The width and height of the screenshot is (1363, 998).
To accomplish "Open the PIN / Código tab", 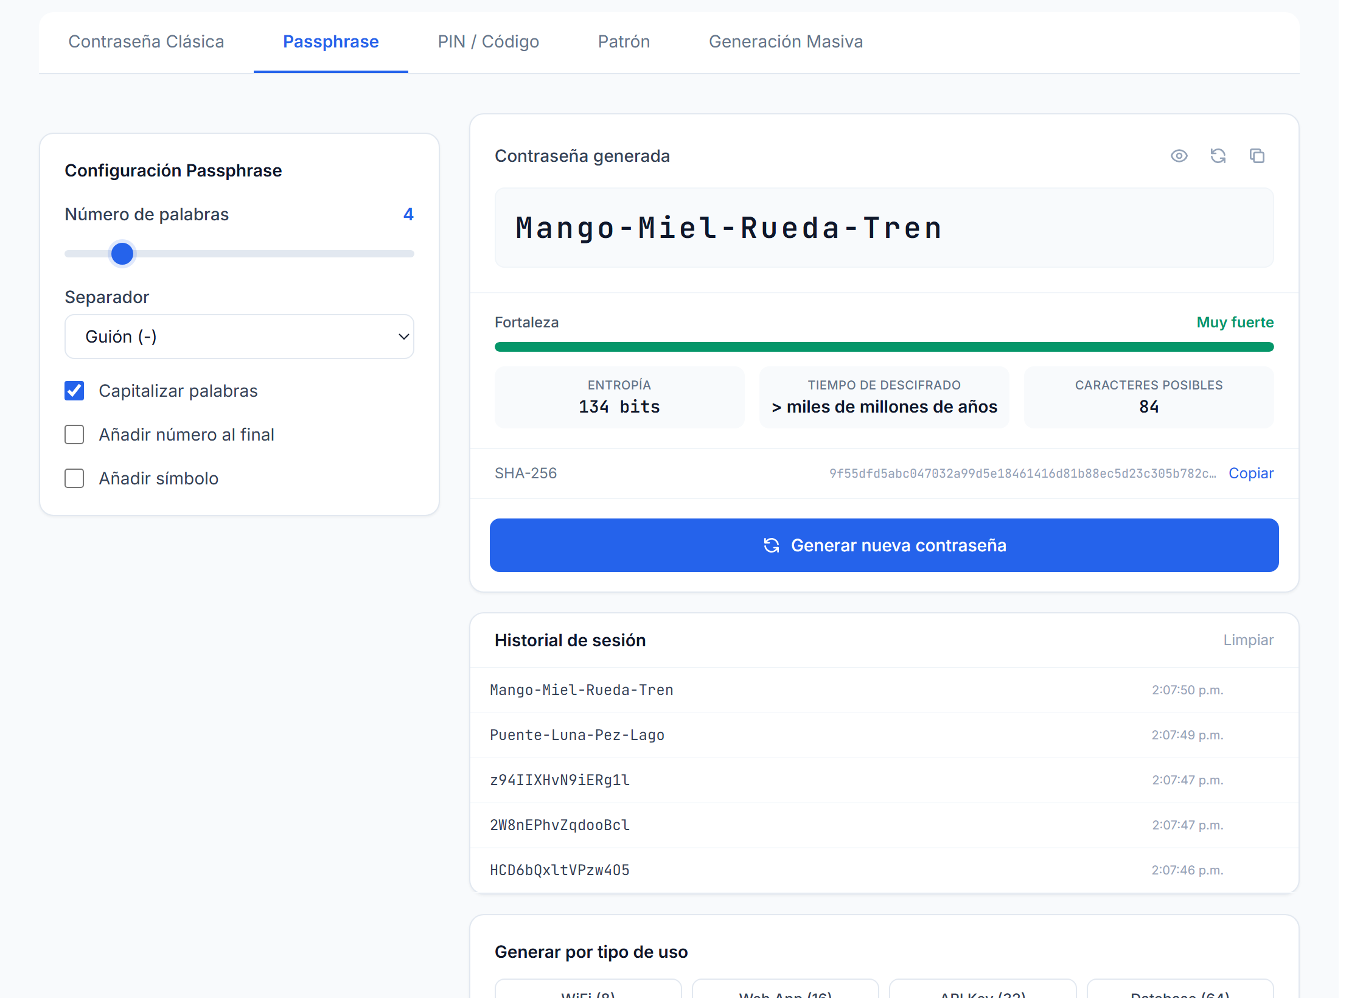I will (x=488, y=41).
